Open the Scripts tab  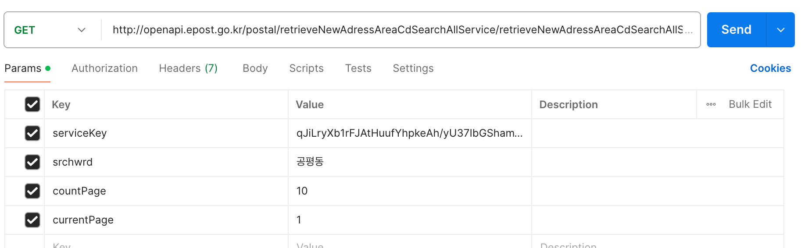[x=306, y=68]
